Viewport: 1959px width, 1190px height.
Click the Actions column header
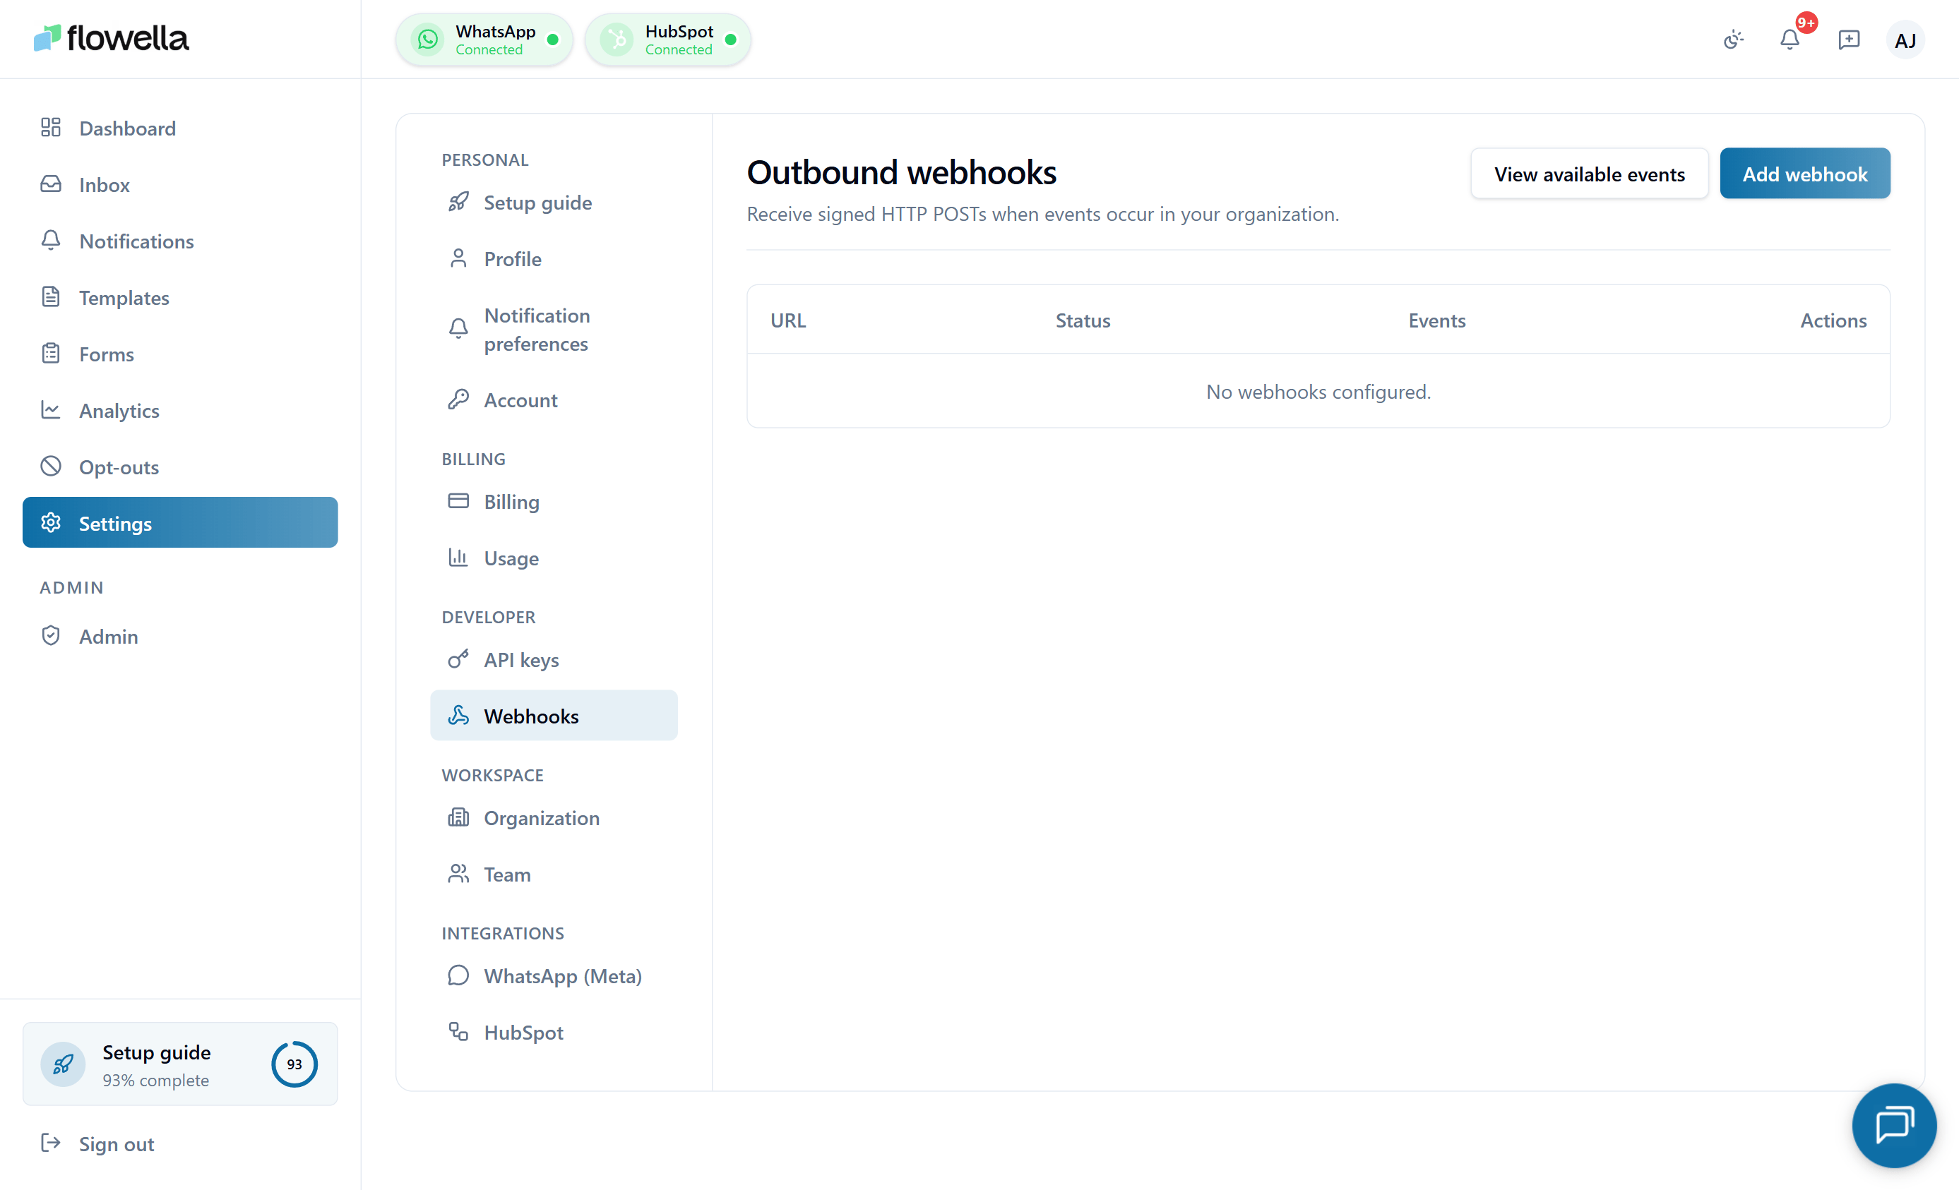pos(1833,320)
